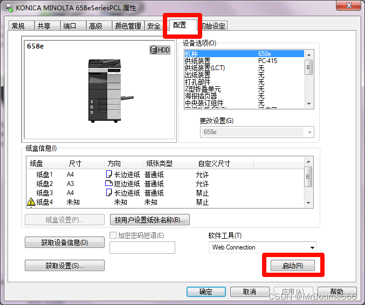
Task: Click the 启动(R) button
Action: (x=293, y=266)
